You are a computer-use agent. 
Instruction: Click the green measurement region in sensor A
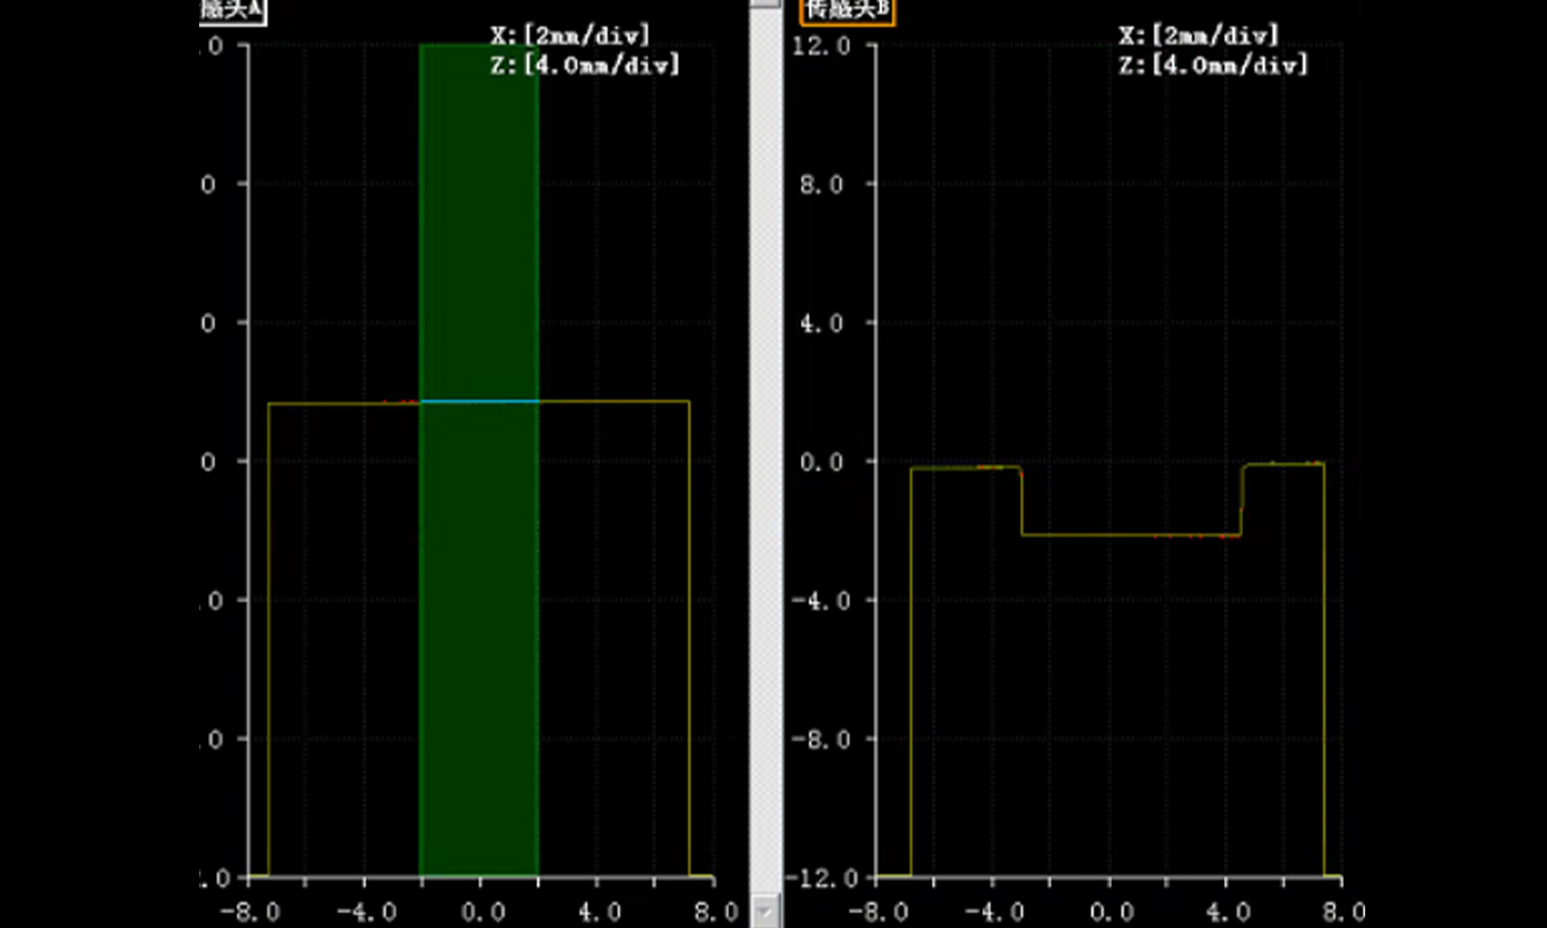click(x=480, y=628)
